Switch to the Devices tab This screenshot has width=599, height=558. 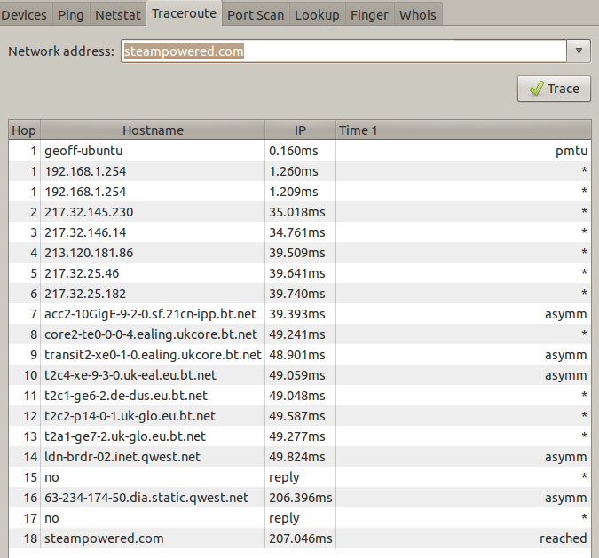tap(25, 14)
